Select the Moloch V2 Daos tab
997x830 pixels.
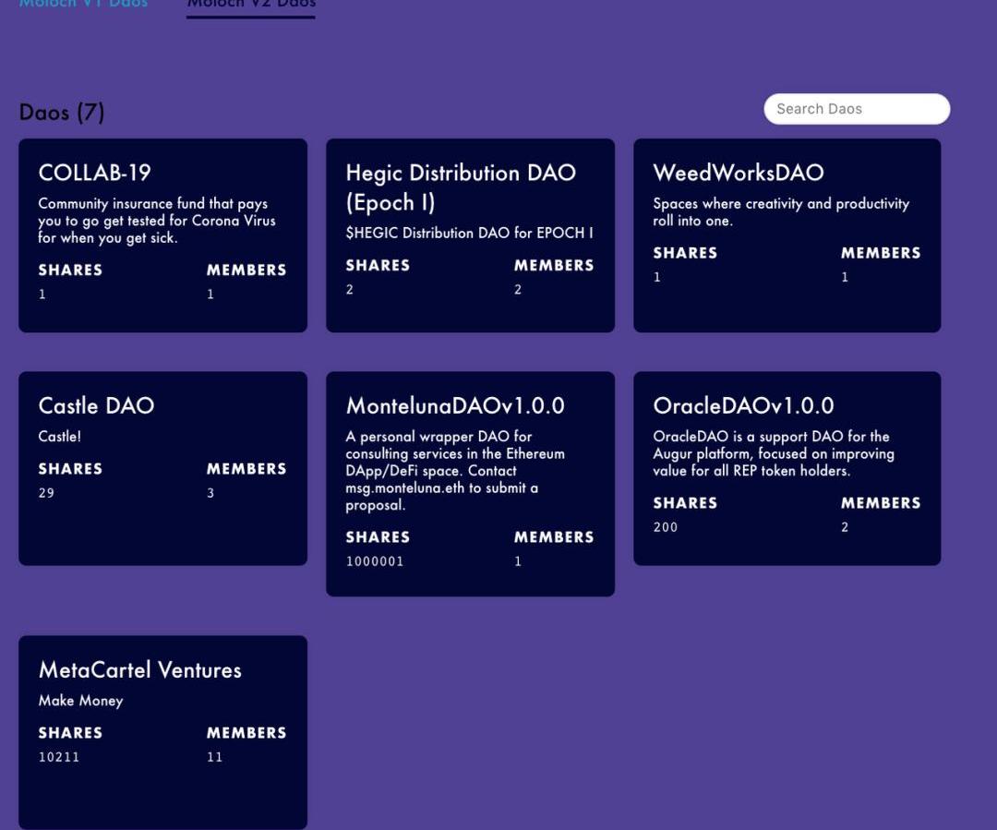[250, 5]
